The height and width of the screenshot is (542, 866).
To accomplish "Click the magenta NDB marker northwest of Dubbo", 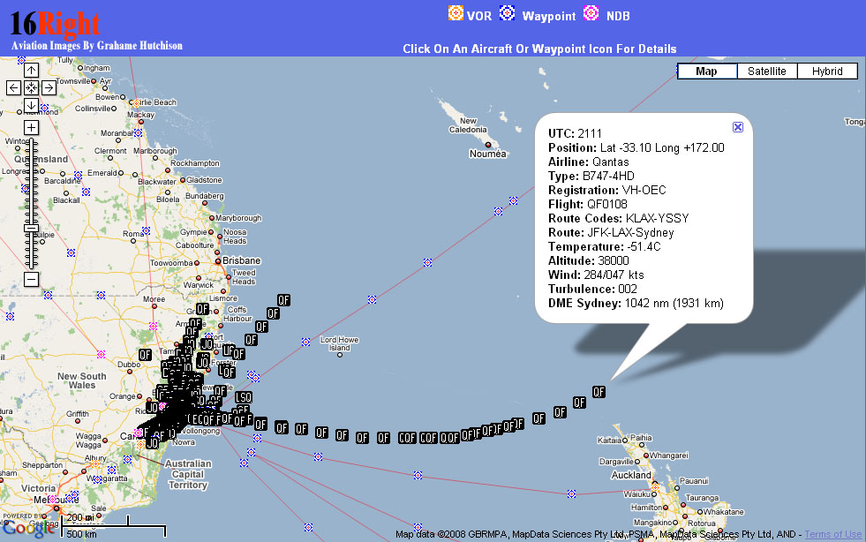I will (101, 354).
